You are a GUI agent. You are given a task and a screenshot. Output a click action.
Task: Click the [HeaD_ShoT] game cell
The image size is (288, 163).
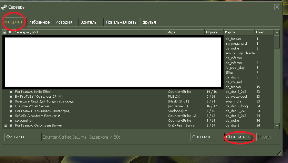178,101
